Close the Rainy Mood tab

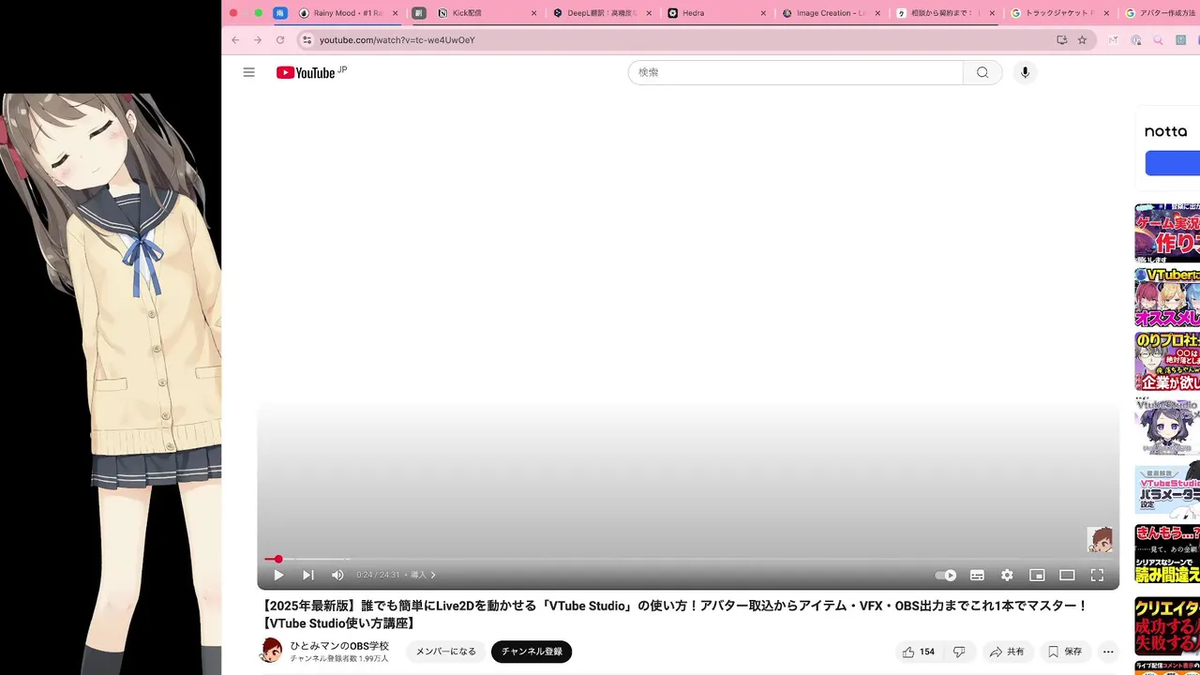pos(395,13)
